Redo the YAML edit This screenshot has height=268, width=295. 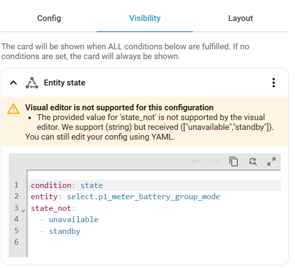coord(215,162)
